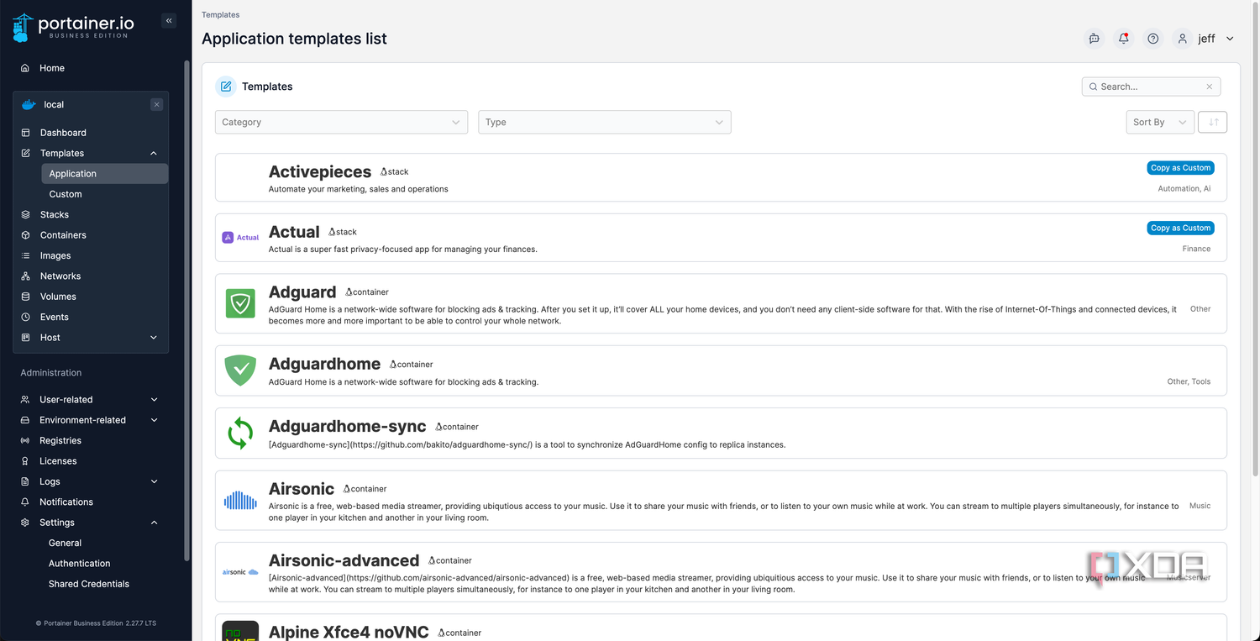1260x641 pixels.
Task: Open the notifications bell in the header
Action: pos(1123,39)
